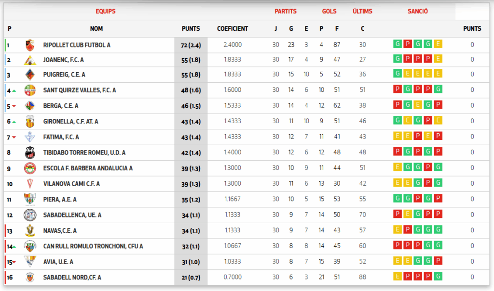
Task: Click the Joanenc F.C. crest icon
Action: 30,60
